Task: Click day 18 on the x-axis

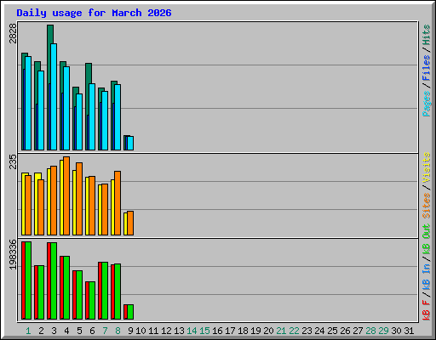Action: (x=243, y=331)
